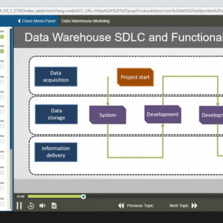Go to Previous Topic
Viewport: 223px width, 223px height.
[136, 206]
